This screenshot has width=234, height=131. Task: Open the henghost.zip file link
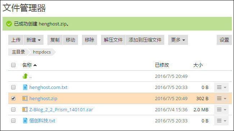point(43,98)
